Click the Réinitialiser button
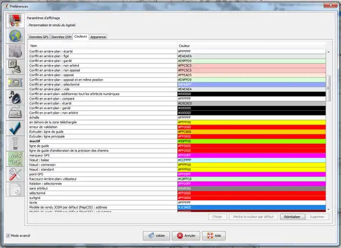This screenshot has height=248, width=341. (292, 217)
